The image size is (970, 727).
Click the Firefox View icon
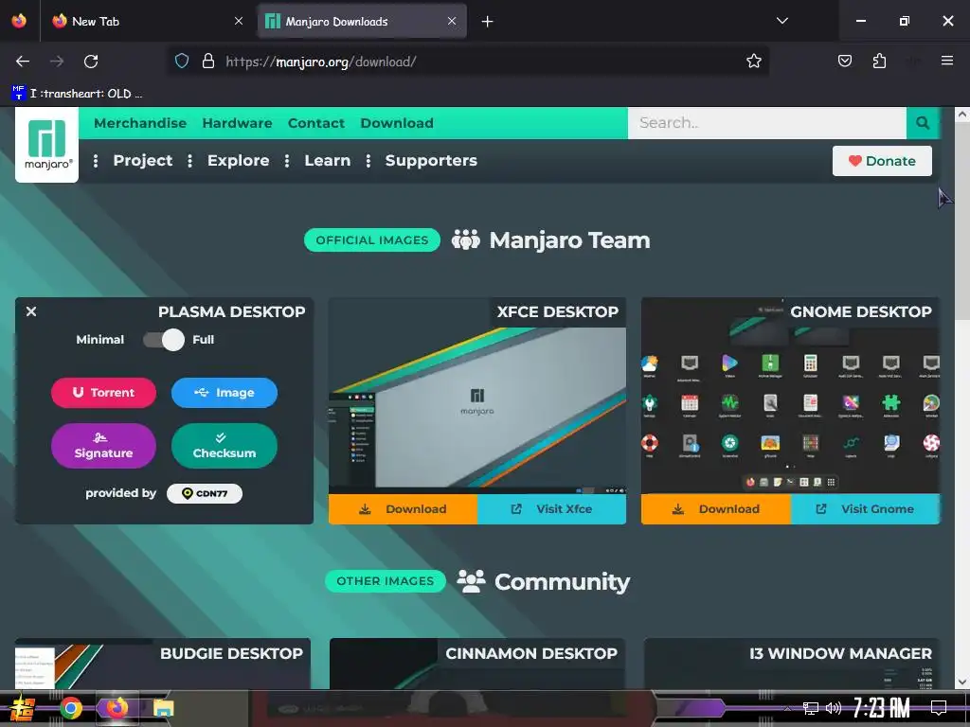tap(19, 21)
